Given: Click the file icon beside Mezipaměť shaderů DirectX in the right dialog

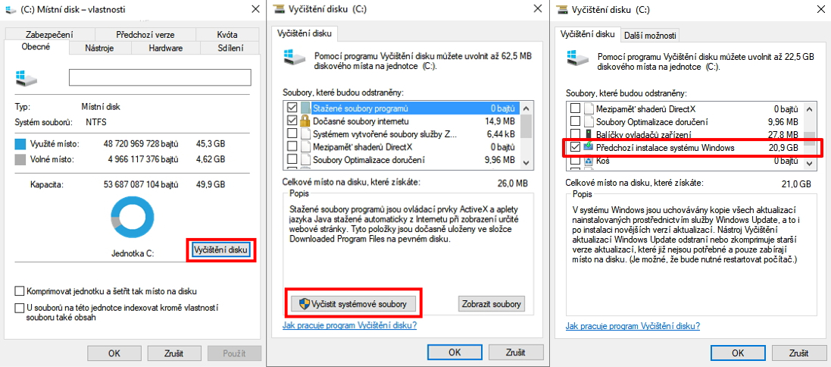Looking at the screenshot, I should [588, 108].
